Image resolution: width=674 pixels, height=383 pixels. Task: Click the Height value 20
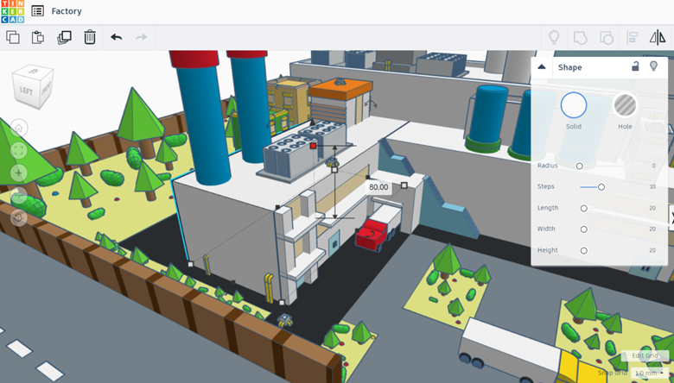[x=652, y=250]
